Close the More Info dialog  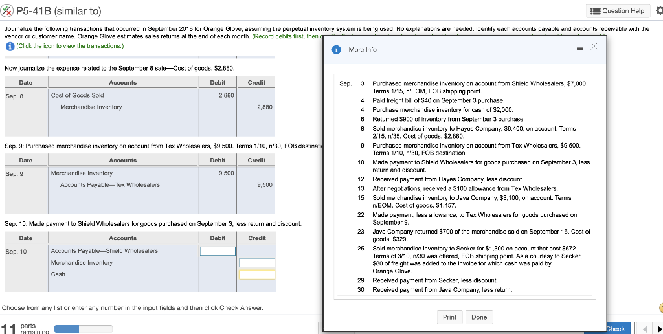tap(594, 47)
